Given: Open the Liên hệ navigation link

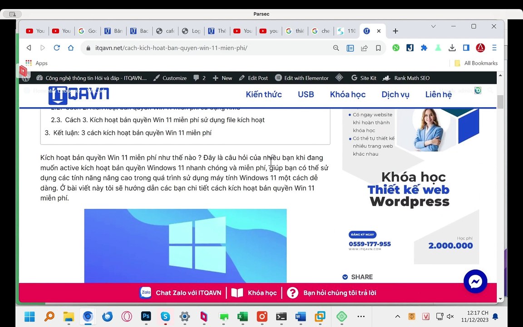Looking at the screenshot, I should [x=438, y=94].
